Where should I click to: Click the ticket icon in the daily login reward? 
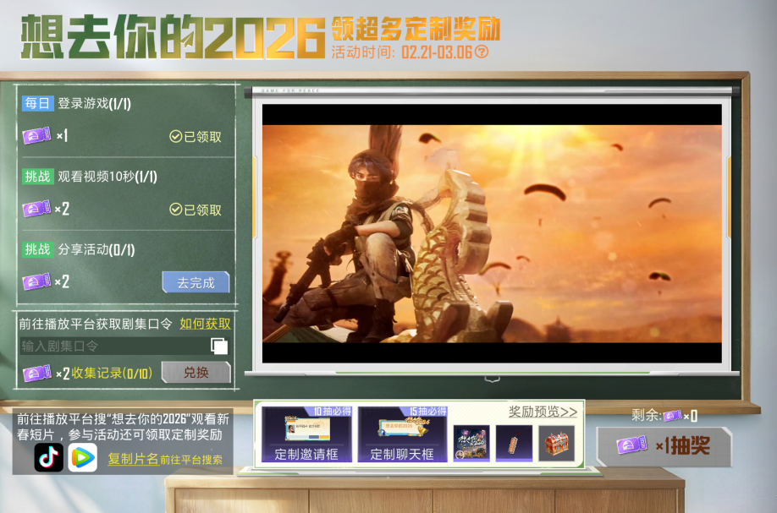(37, 134)
